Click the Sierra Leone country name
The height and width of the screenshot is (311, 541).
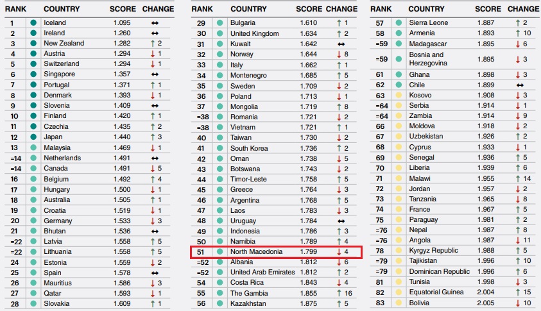pos(429,22)
